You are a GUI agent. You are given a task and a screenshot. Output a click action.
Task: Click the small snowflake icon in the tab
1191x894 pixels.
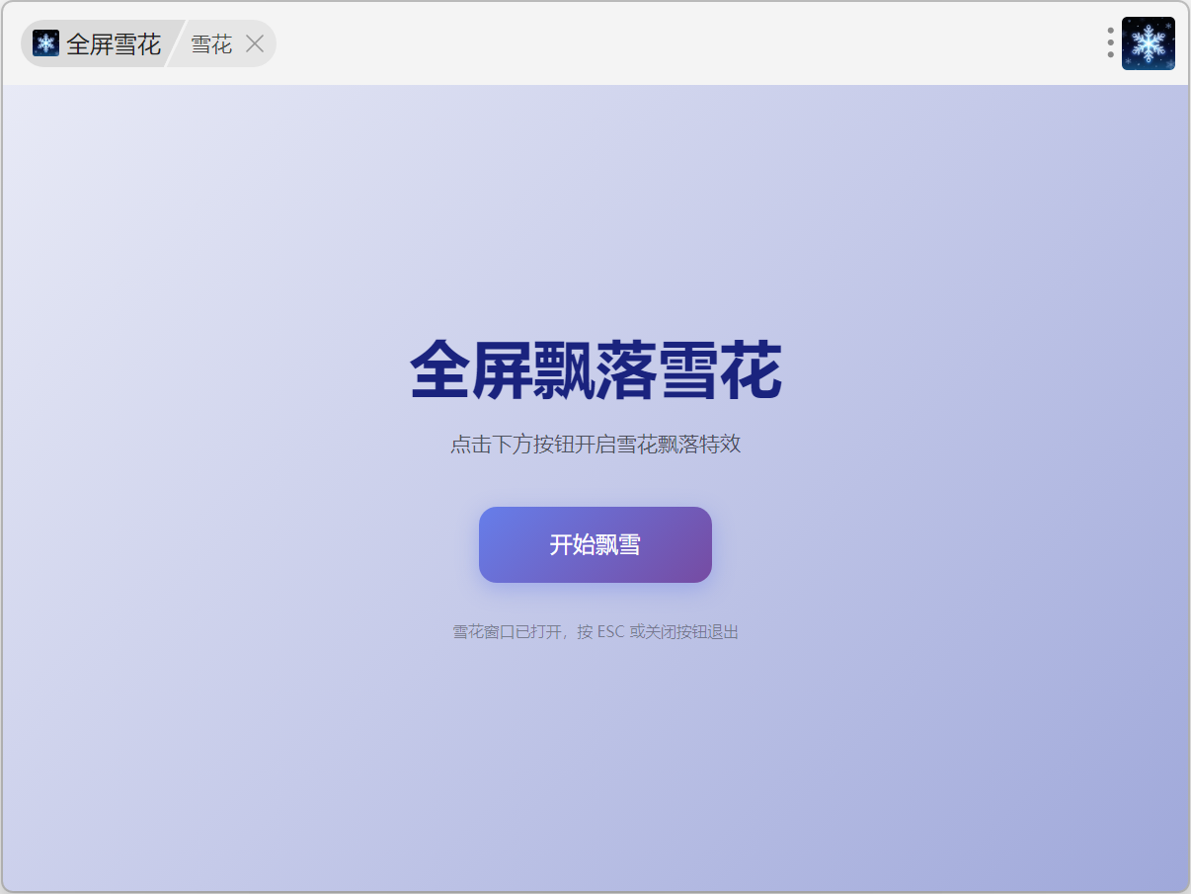(45, 43)
